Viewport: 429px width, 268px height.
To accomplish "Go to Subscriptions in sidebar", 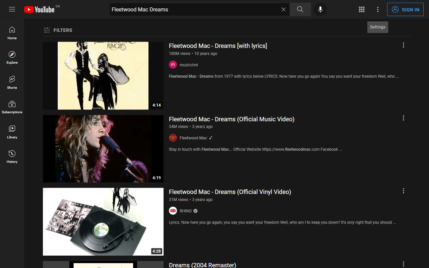I will coord(12,107).
